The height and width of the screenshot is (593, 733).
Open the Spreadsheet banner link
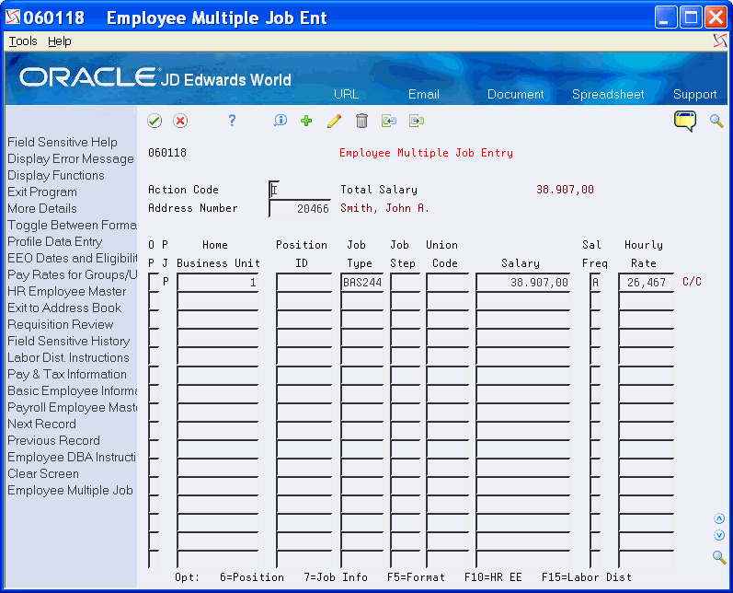pyautogui.click(x=608, y=94)
